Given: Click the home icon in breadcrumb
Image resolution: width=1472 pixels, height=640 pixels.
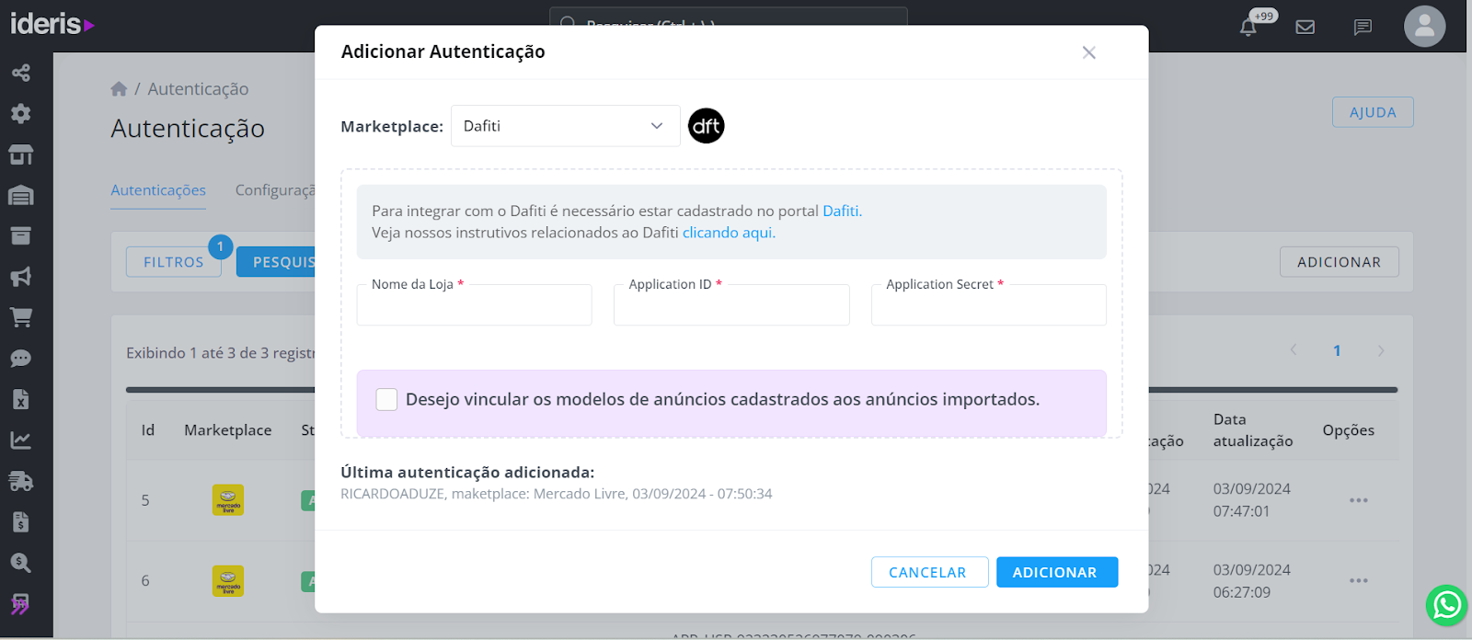Looking at the screenshot, I should [x=119, y=88].
